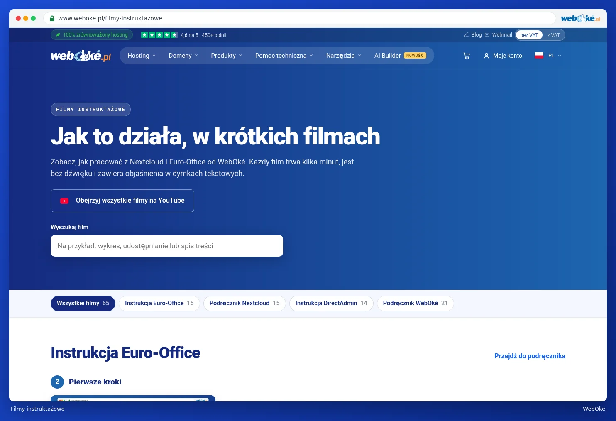Viewport: 616px width, 421px height.
Task: Click the '100% zrównoważony hosting' badge
Action: click(92, 35)
